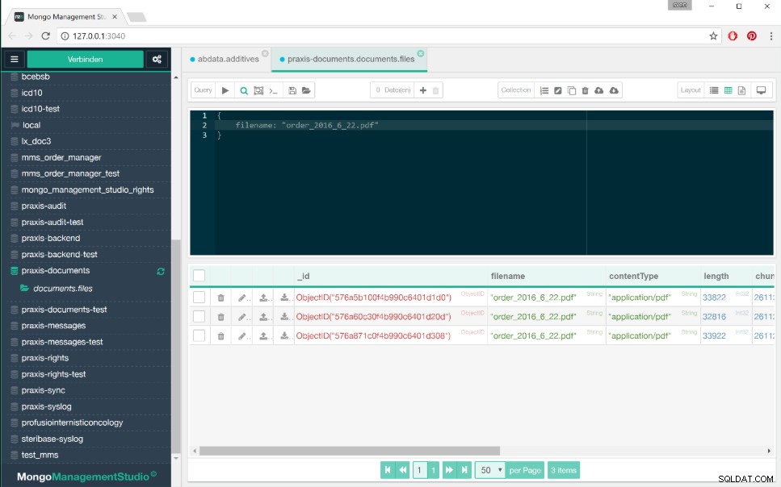Viewport: 781px width, 487px height.
Task: Sort by the contentType column header
Action: point(633,276)
